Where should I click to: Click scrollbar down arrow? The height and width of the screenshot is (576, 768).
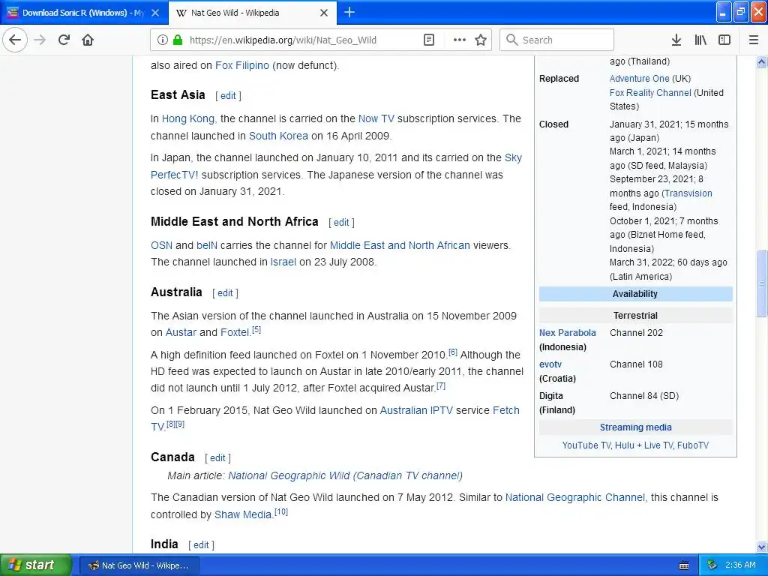coord(761,547)
